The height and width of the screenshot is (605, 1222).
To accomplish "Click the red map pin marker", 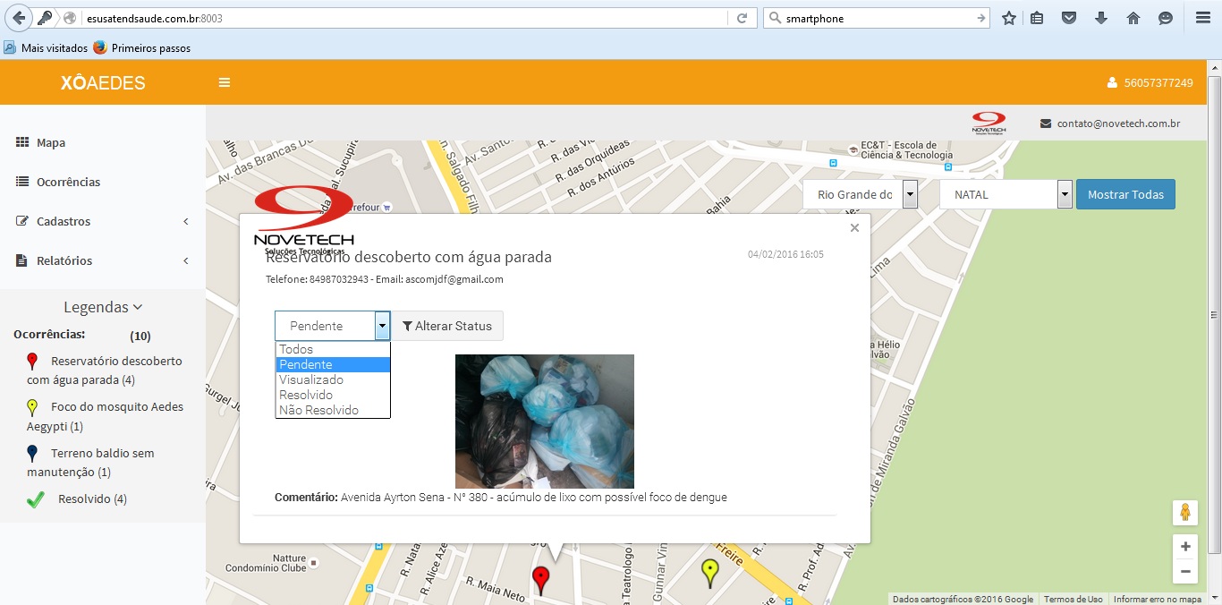I will click(540, 580).
